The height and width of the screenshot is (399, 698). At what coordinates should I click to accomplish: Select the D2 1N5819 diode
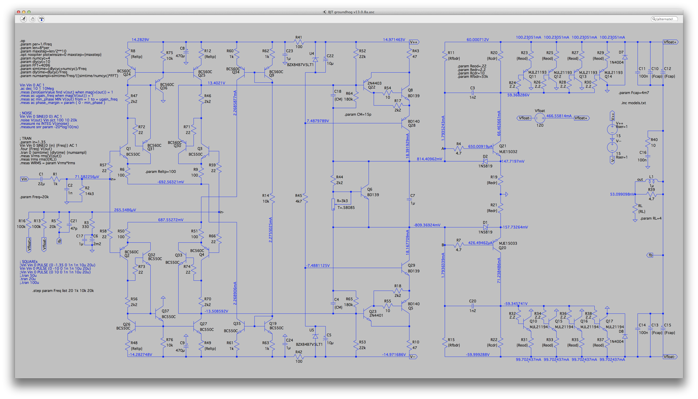[485, 161]
